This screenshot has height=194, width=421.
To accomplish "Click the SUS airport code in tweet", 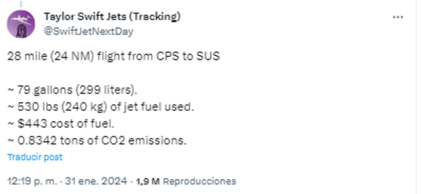I will [208, 56].
